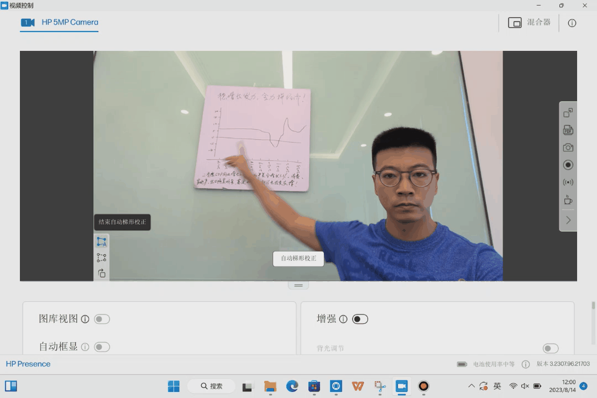Open the 混合器 mixer view

point(530,23)
